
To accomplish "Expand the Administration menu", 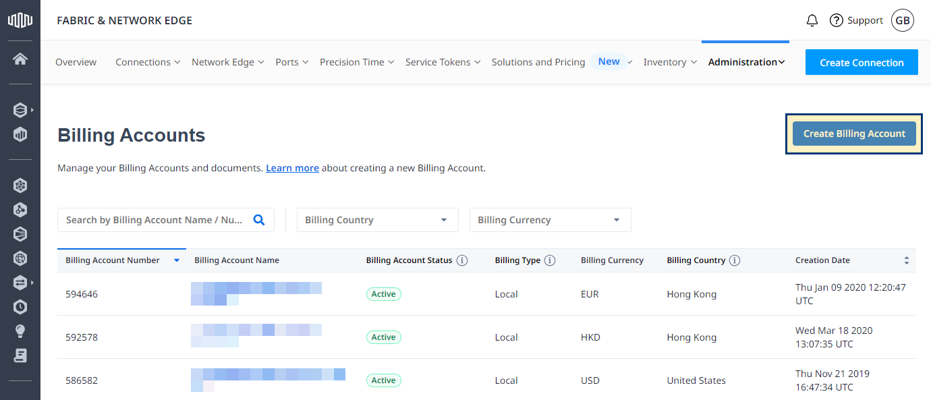I will (746, 62).
